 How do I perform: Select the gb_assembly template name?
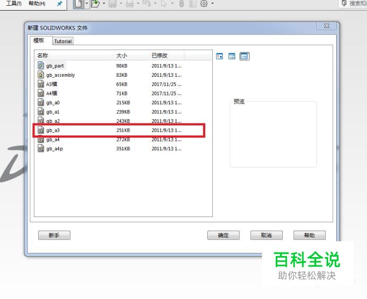coord(60,75)
